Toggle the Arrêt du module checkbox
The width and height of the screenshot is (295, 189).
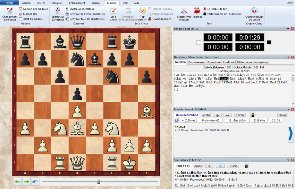pos(20,19)
